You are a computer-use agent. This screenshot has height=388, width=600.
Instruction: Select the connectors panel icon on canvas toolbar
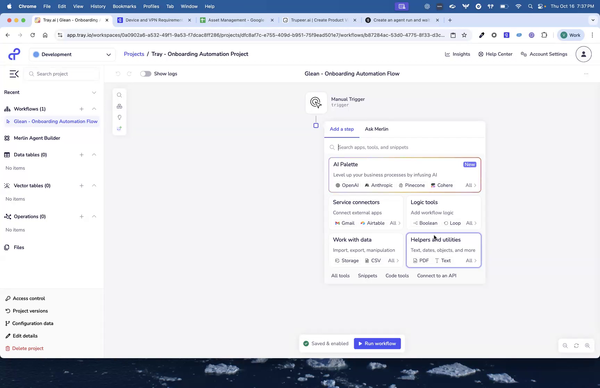pos(119,106)
